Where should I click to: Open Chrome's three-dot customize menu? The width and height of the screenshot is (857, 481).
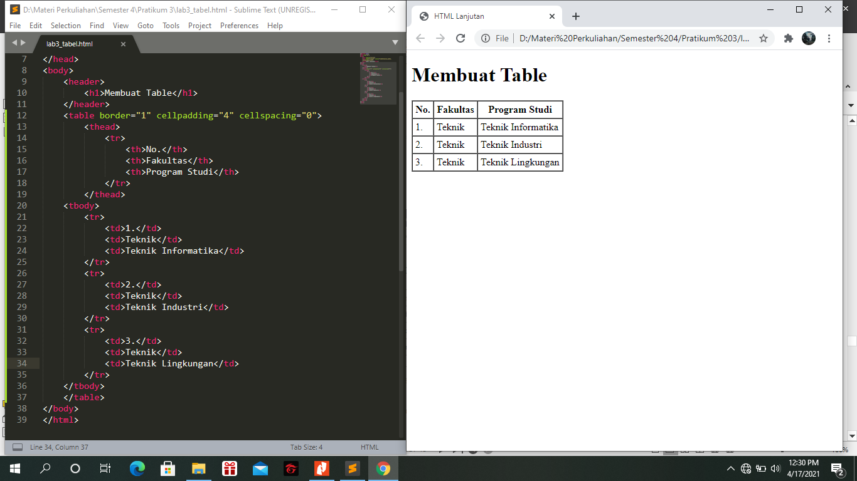(831, 38)
